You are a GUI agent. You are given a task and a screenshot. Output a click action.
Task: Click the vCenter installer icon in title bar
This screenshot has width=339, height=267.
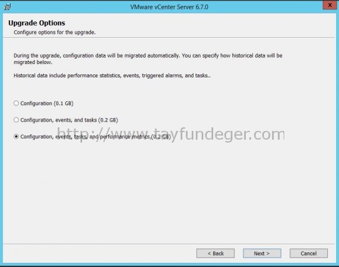point(8,7)
